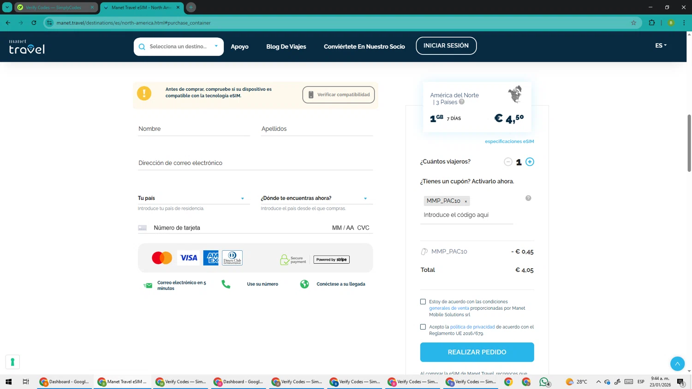Click the coupon code input field
This screenshot has height=389, width=692.
pos(466,215)
